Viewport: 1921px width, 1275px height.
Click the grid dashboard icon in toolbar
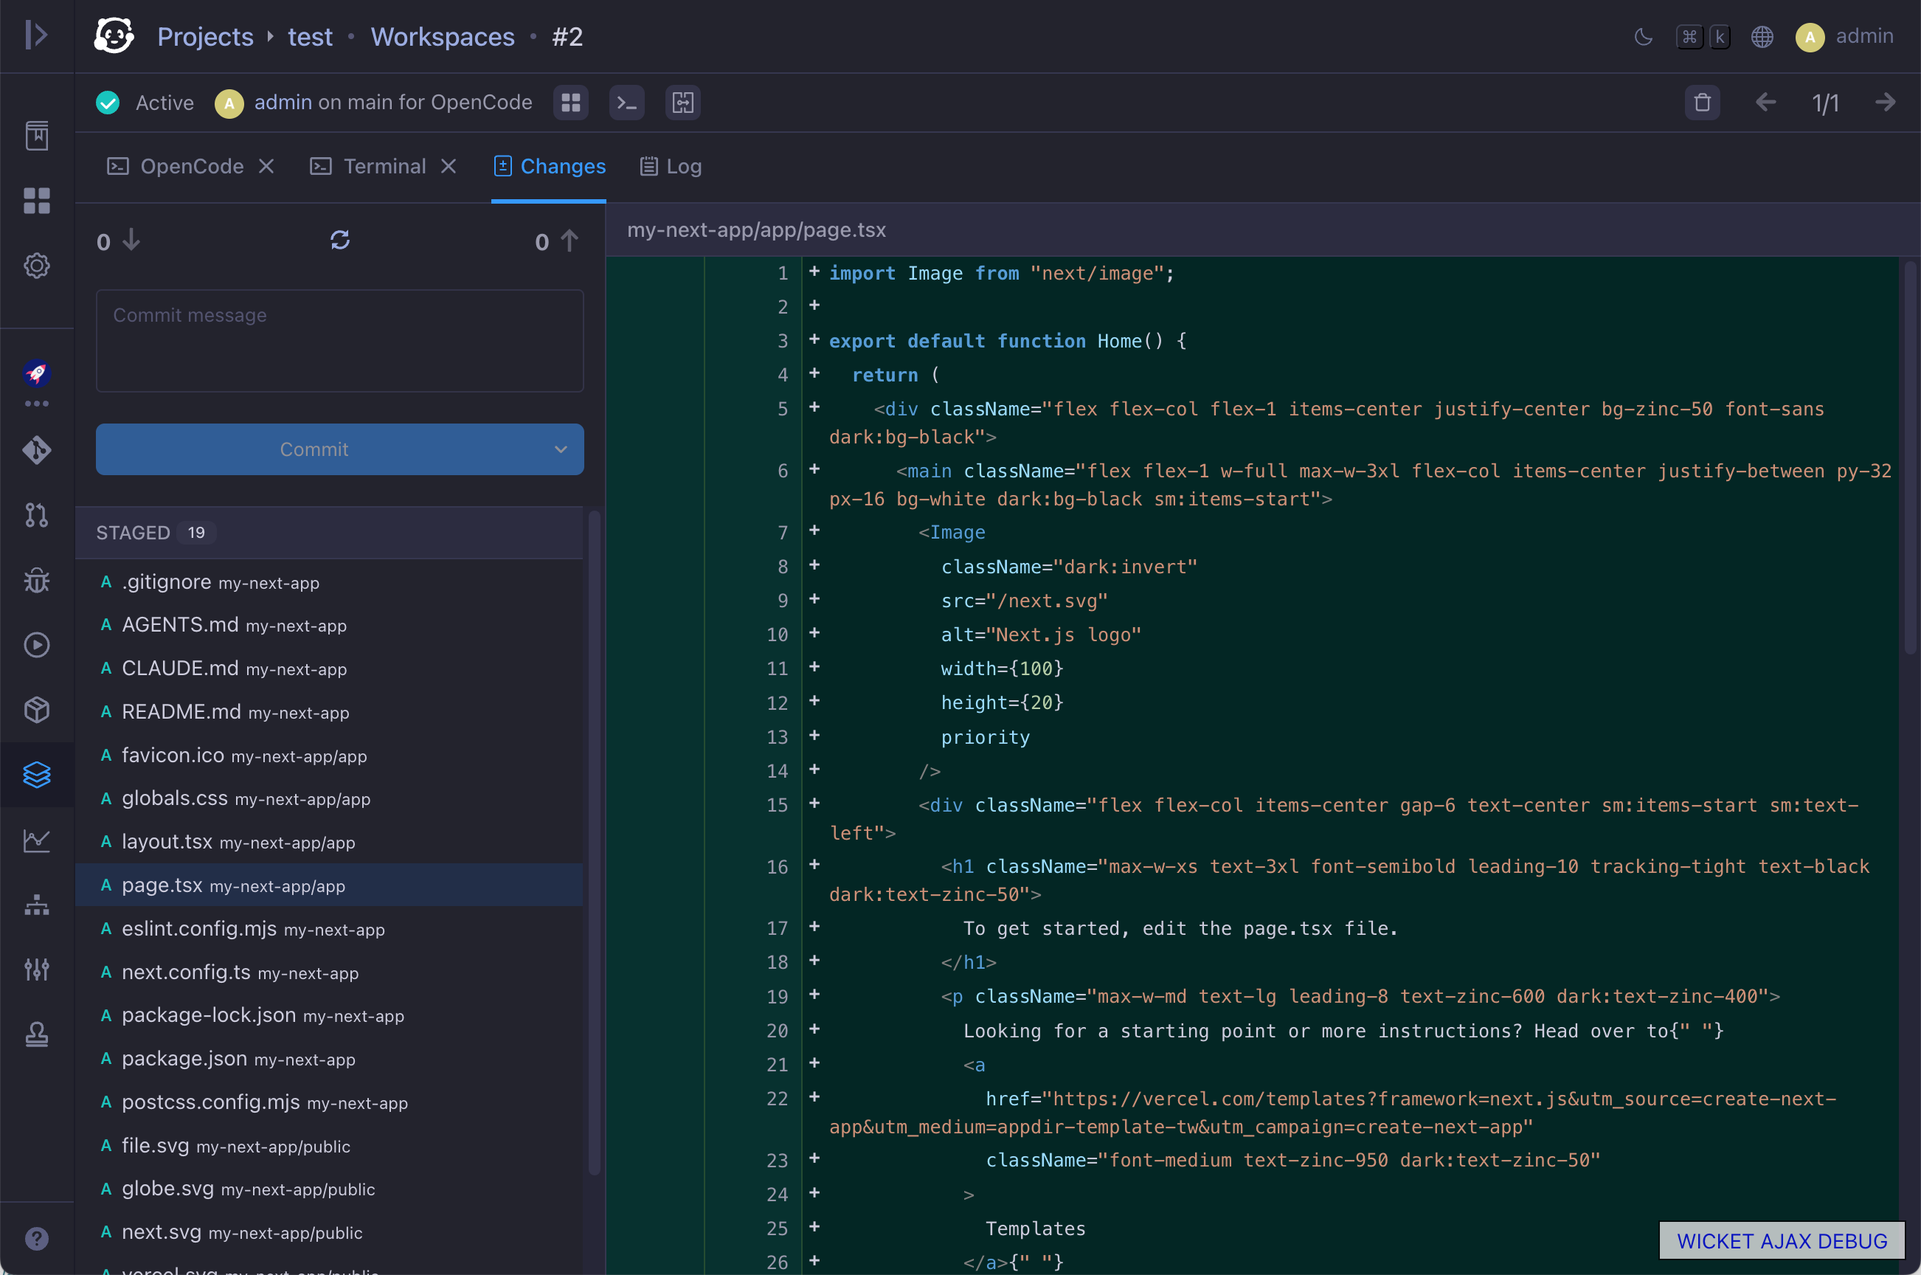pyautogui.click(x=571, y=103)
